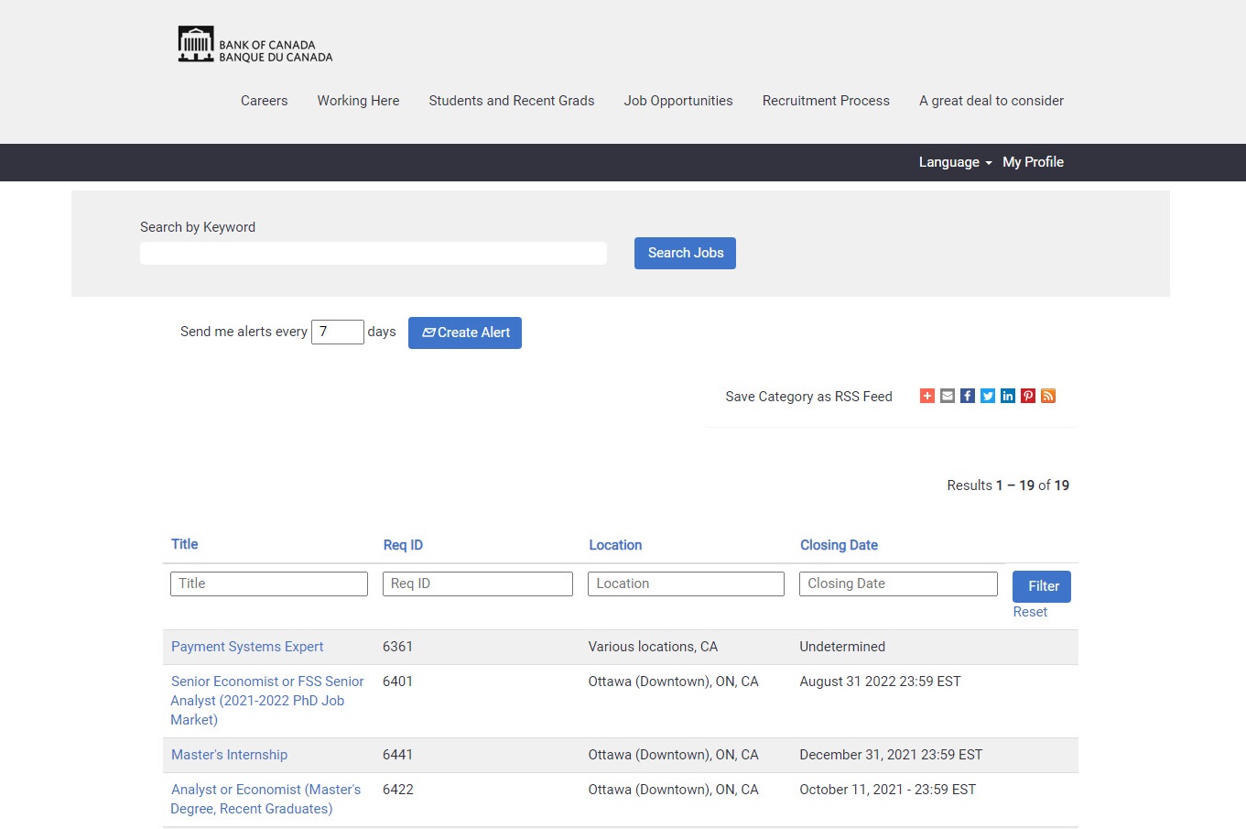This screenshot has height=829, width=1246.
Task: Apply filters with the Filter button
Action: pyautogui.click(x=1042, y=586)
